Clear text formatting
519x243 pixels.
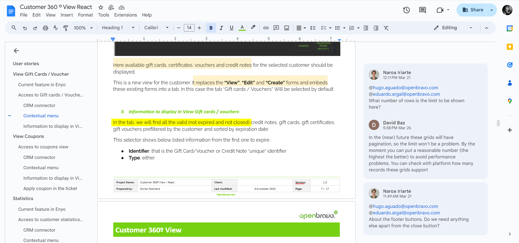pos(386,28)
